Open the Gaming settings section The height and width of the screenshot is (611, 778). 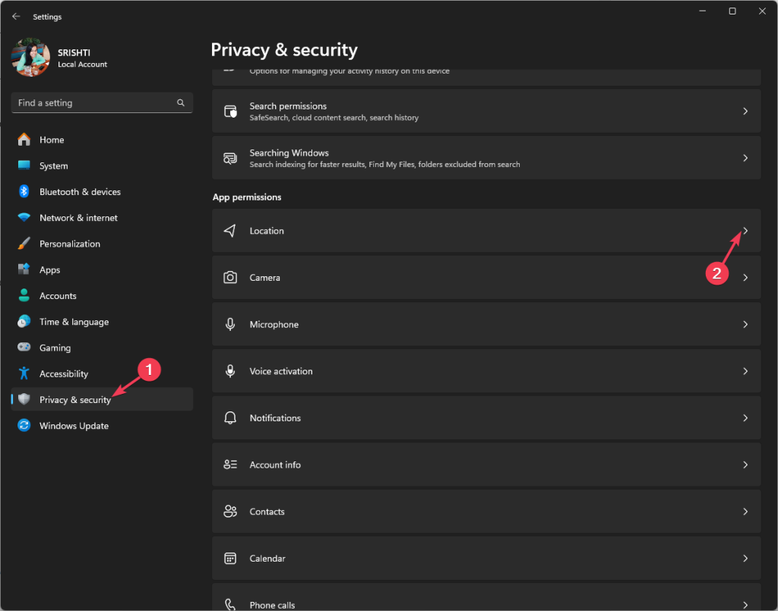tap(52, 347)
